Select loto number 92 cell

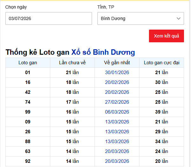click(28, 161)
